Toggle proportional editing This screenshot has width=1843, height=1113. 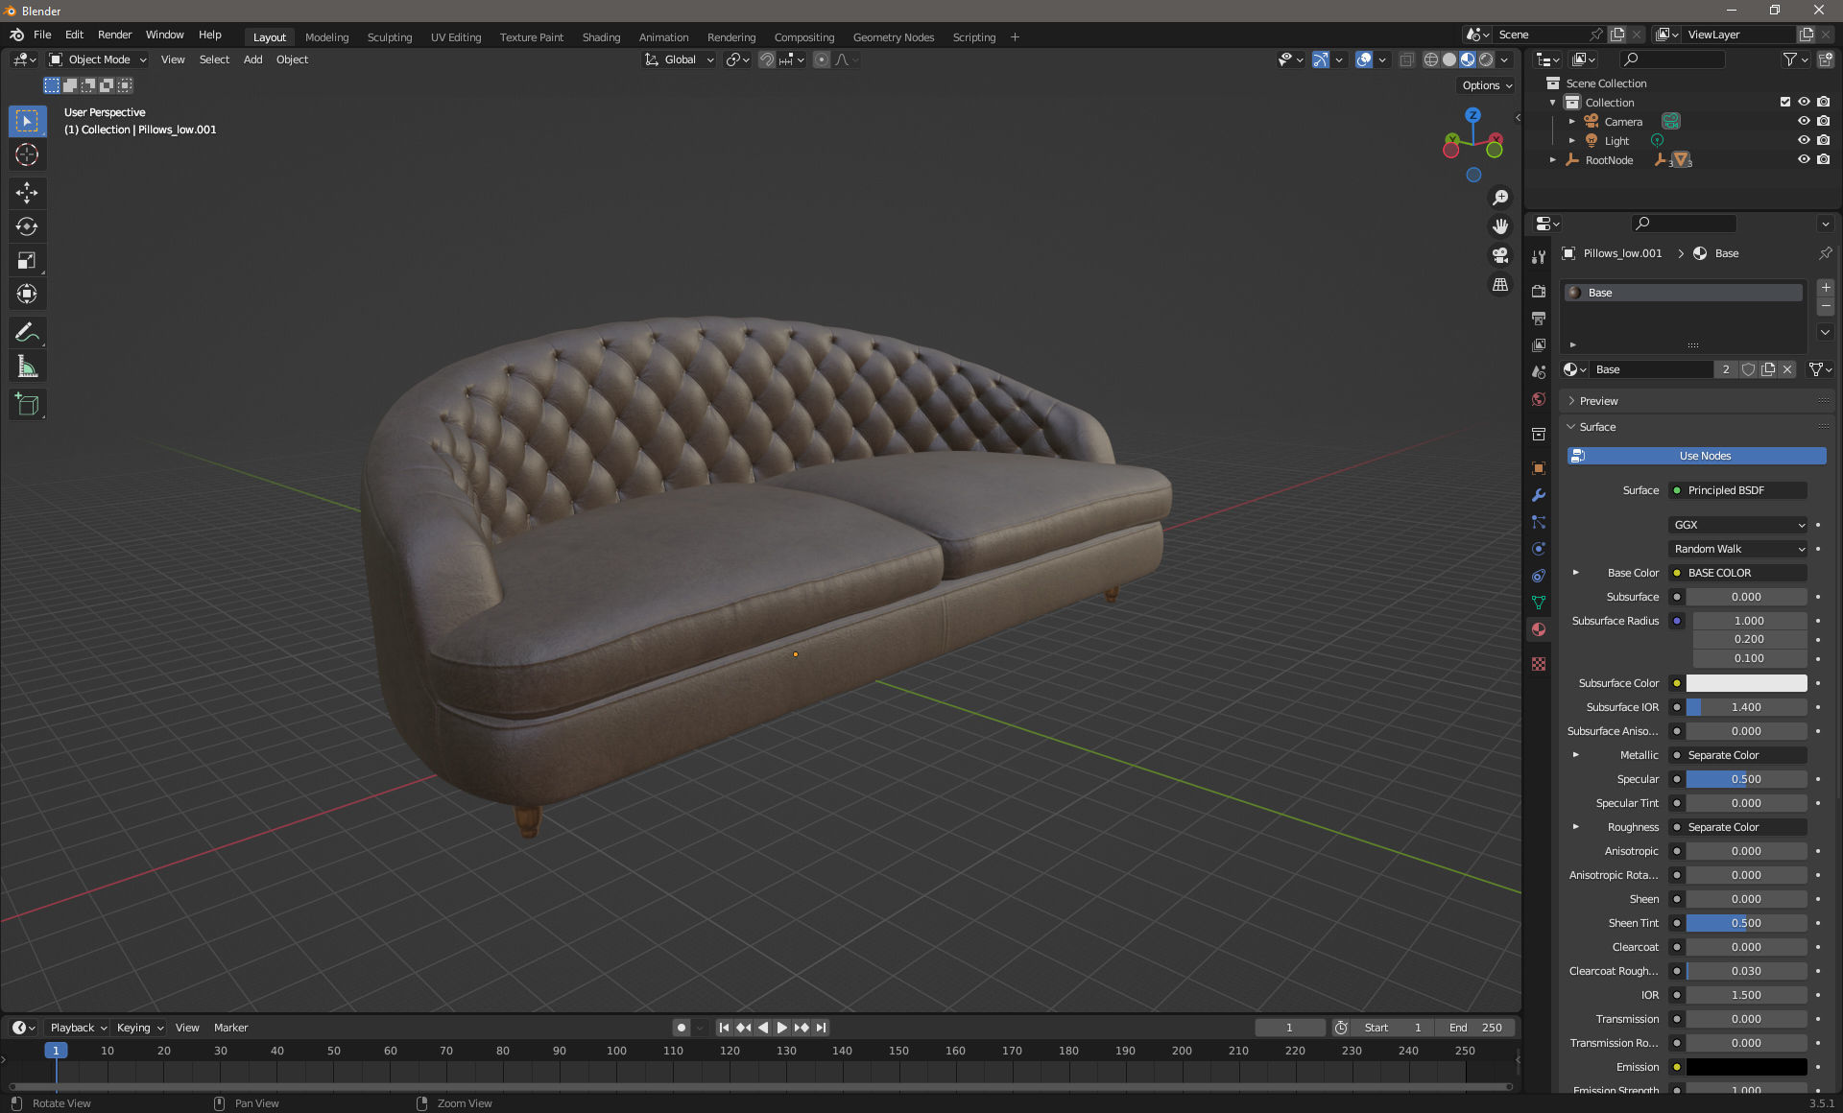point(822,59)
